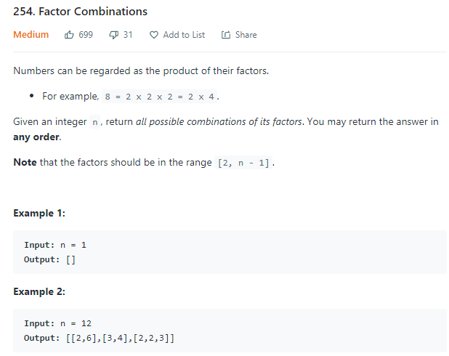The height and width of the screenshot is (356, 449).
Task: Click the 699 likes count
Action: tap(86, 35)
